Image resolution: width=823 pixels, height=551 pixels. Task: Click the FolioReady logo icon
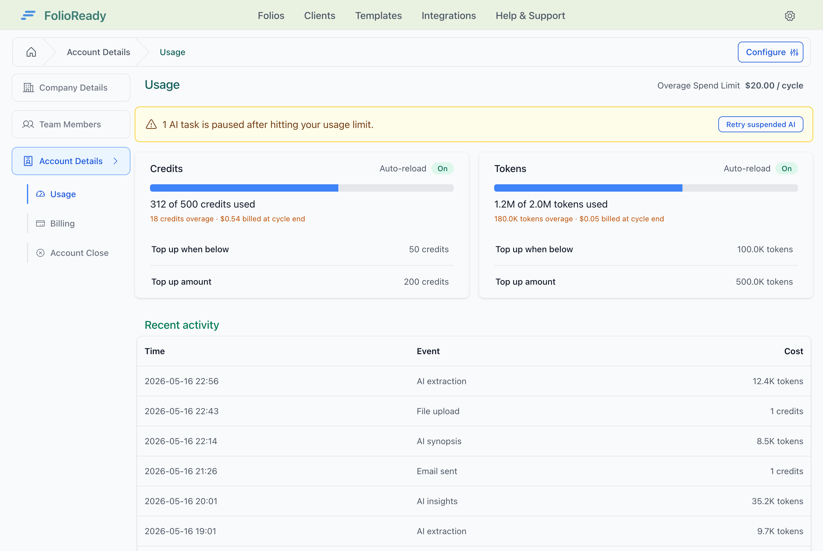coord(28,16)
